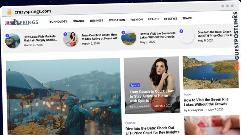Open 'Dive Into the Data' trending headline
241x135 pixels.
215,34
